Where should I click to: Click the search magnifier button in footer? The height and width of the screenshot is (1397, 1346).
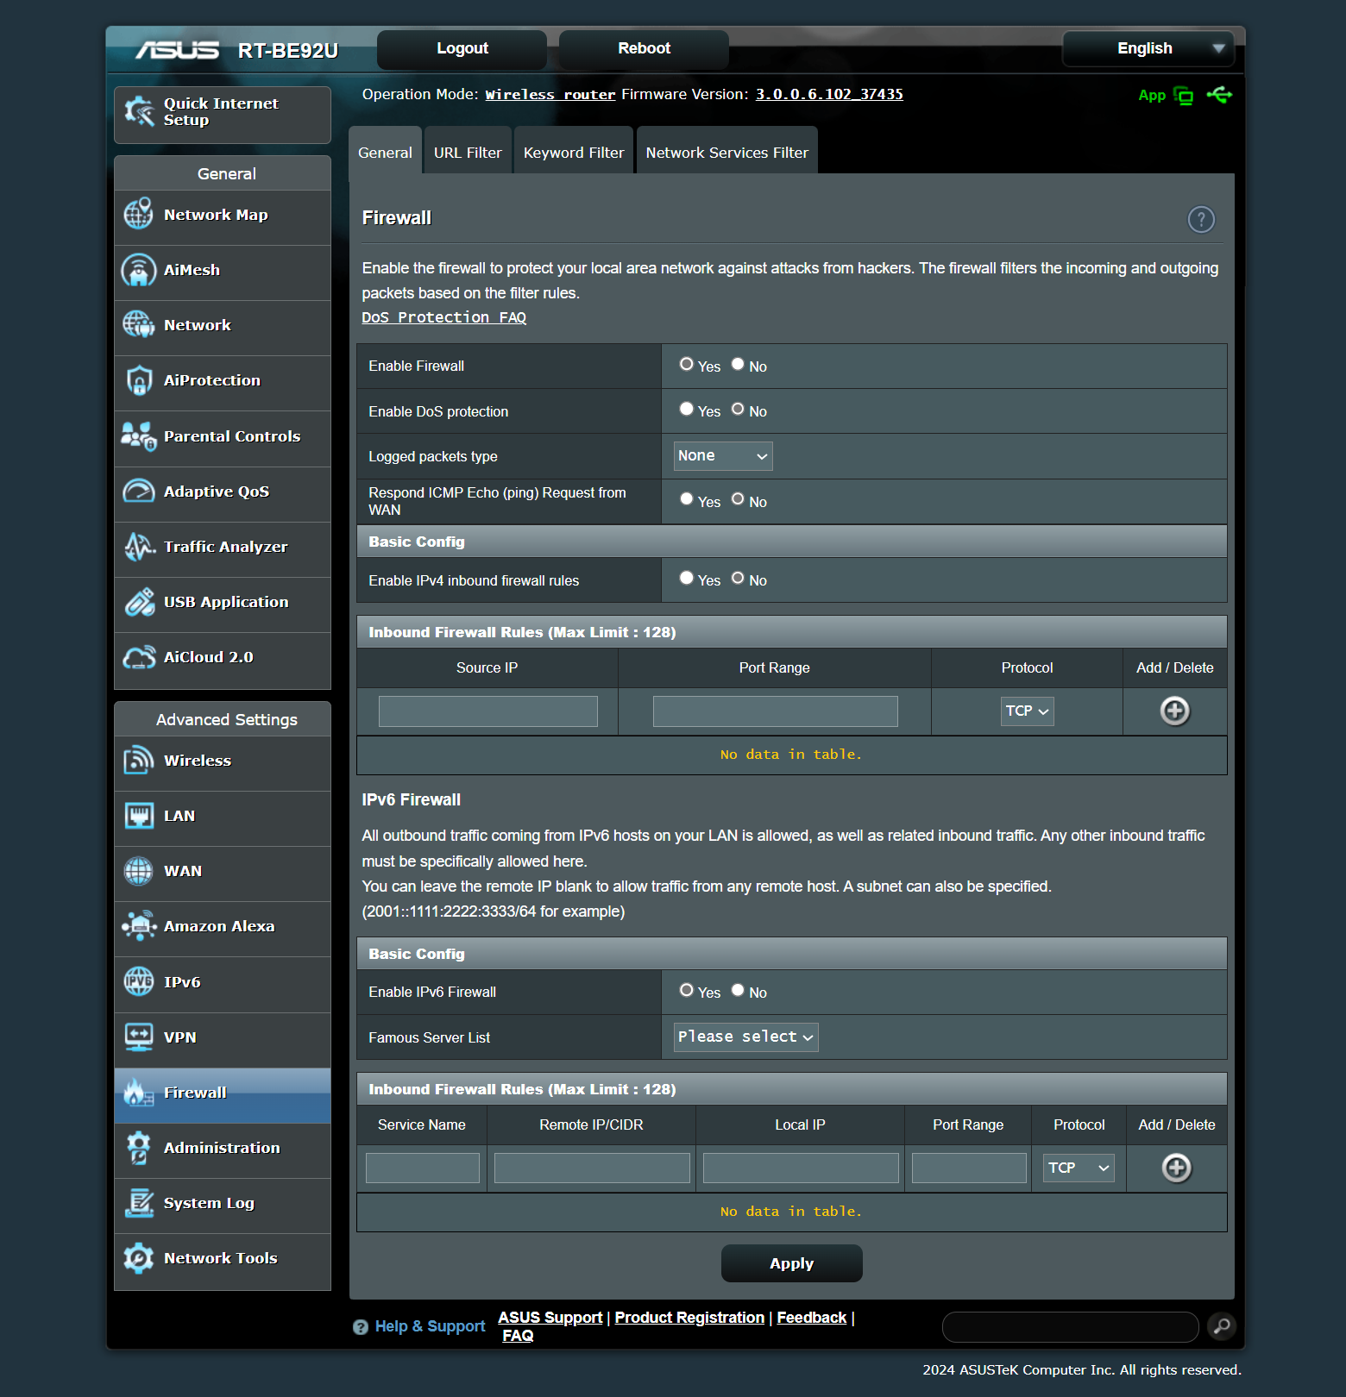(x=1222, y=1326)
